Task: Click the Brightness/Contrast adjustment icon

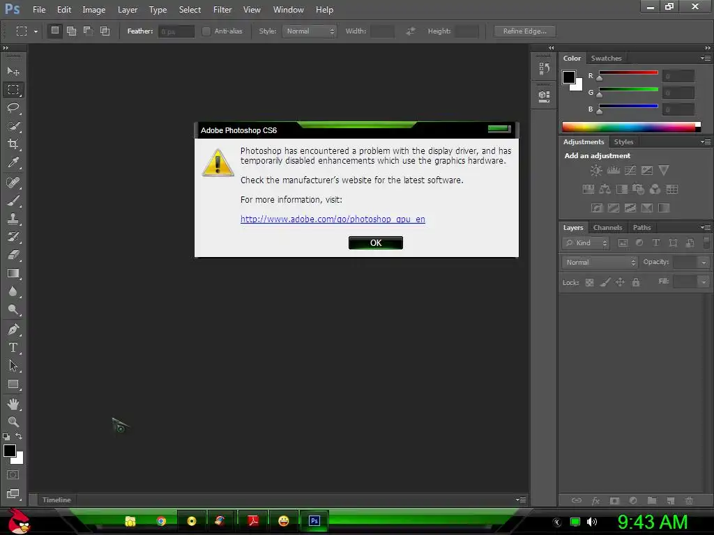Action: click(596, 171)
